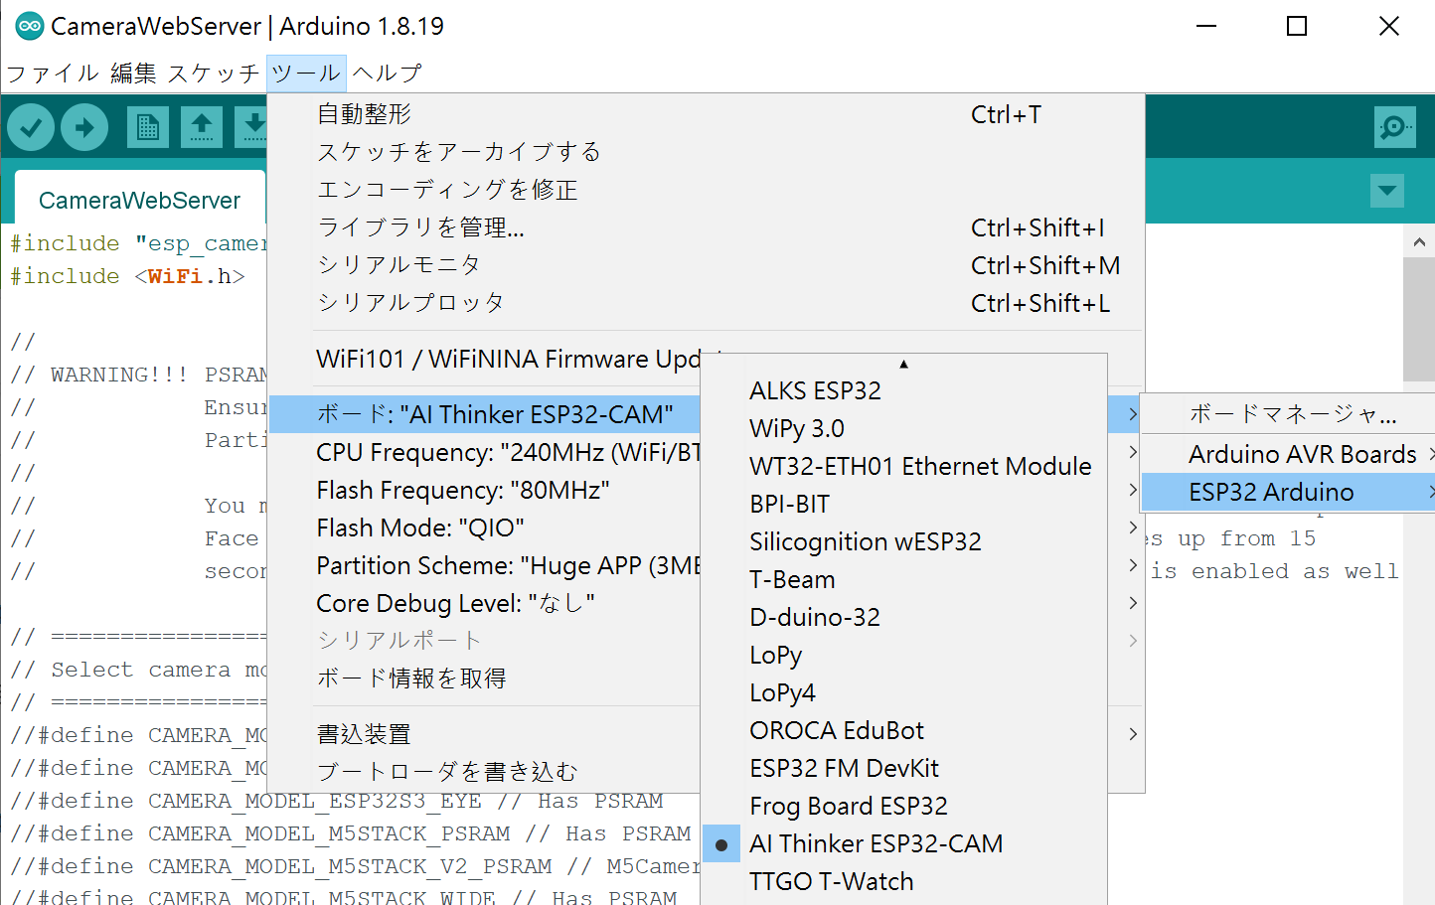This screenshot has height=905, width=1435.
Task: Open the ヘルプ menu
Action: (387, 73)
